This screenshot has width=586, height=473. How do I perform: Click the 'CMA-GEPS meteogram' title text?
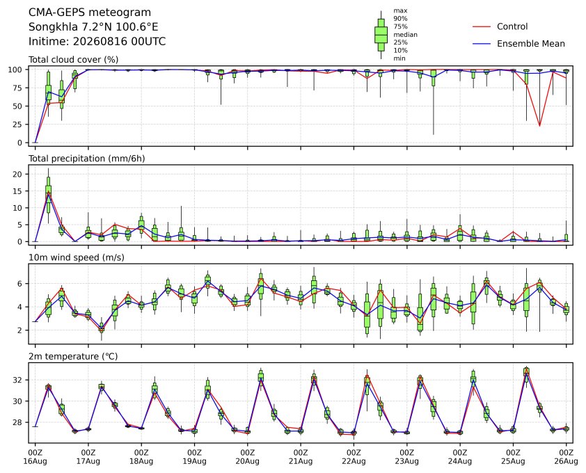(x=90, y=13)
